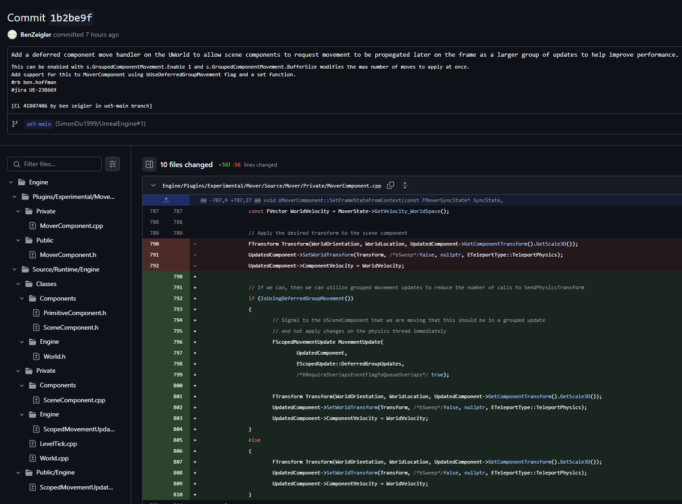
Task: Click removed line number 790
Action: click(154, 243)
